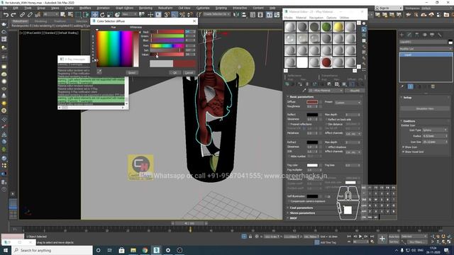Toggle Compensate camera exposure checkbox

coord(289,201)
